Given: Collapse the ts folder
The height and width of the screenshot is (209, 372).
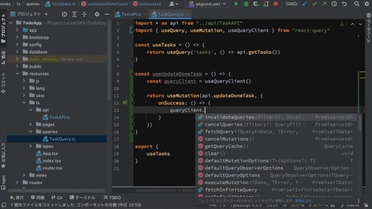Looking at the screenshot, I should [x=24, y=103].
